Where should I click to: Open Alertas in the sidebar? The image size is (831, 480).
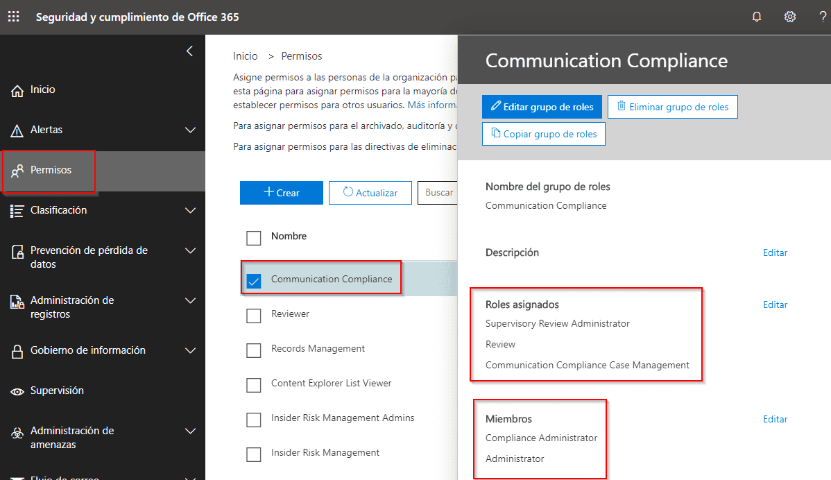coord(102,130)
